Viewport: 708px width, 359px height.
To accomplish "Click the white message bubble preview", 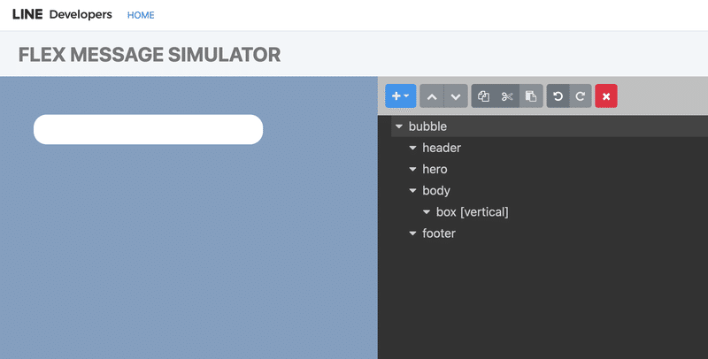I will point(148,129).
